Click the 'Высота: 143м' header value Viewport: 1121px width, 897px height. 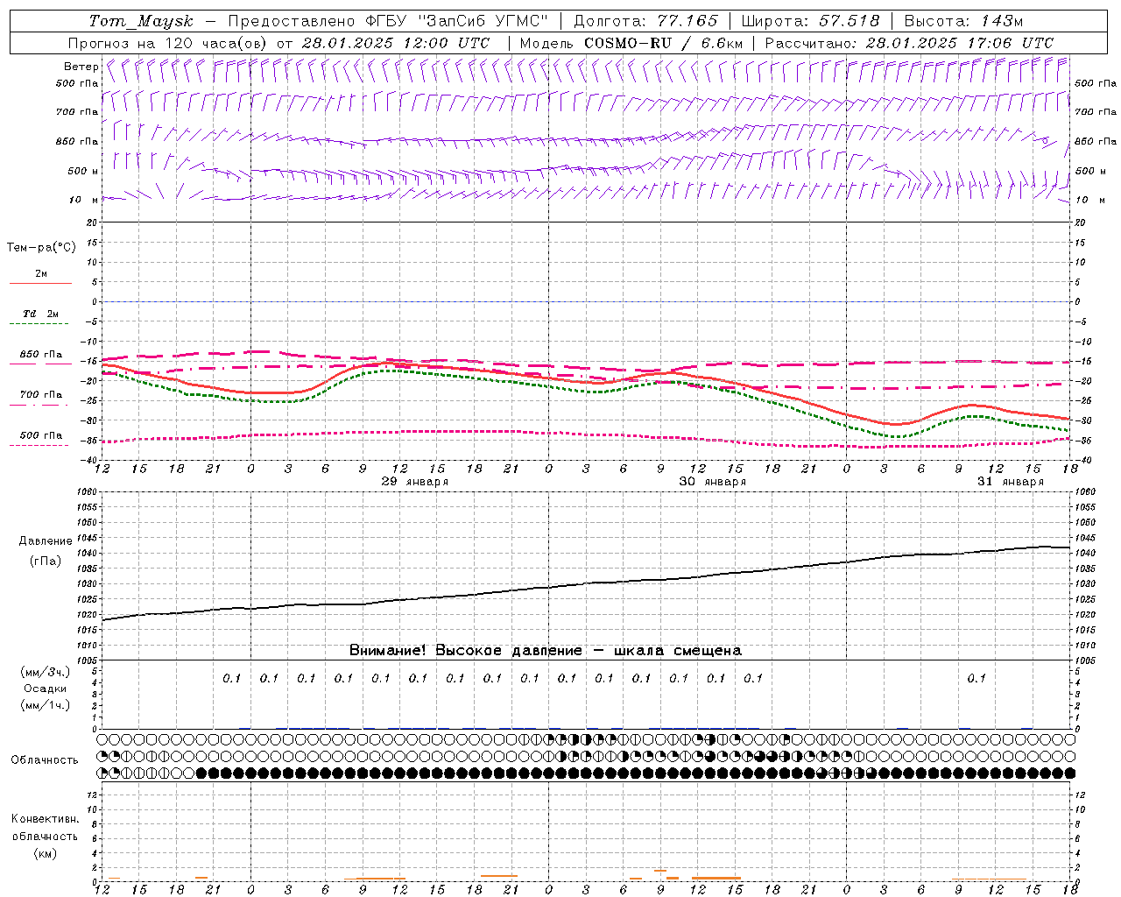pyautogui.click(x=963, y=21)
